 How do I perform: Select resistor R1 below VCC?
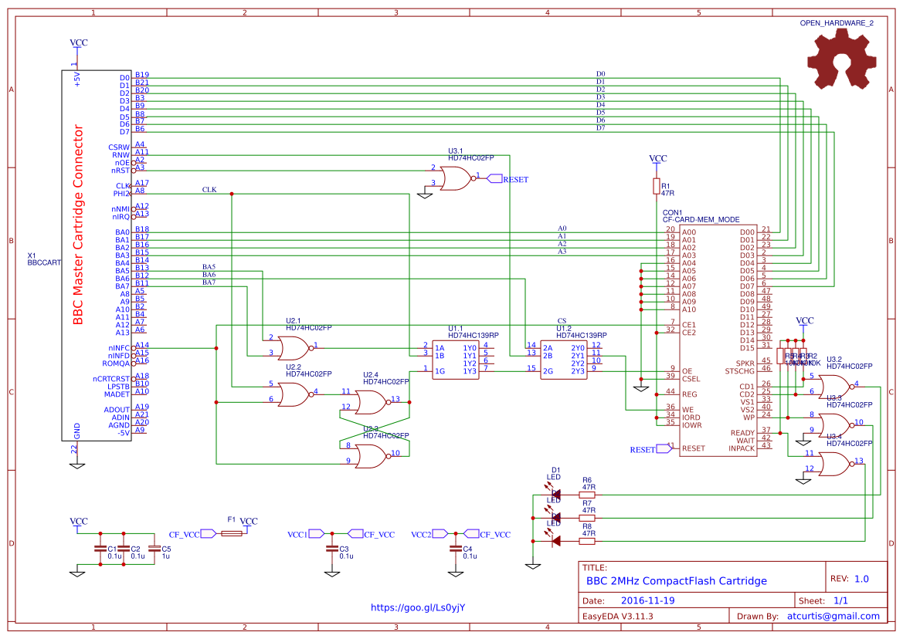point(656,186)
